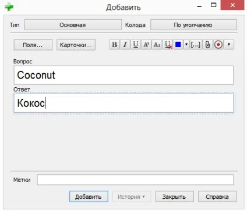This screenshot has width=247, height=211.
Task: Close dialog with the Закрыть button
Action: [174, 196]
